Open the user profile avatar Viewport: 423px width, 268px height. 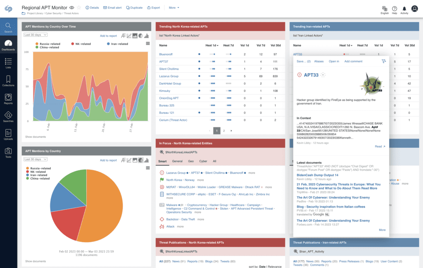pyautogui.click(x=415, y=9)
